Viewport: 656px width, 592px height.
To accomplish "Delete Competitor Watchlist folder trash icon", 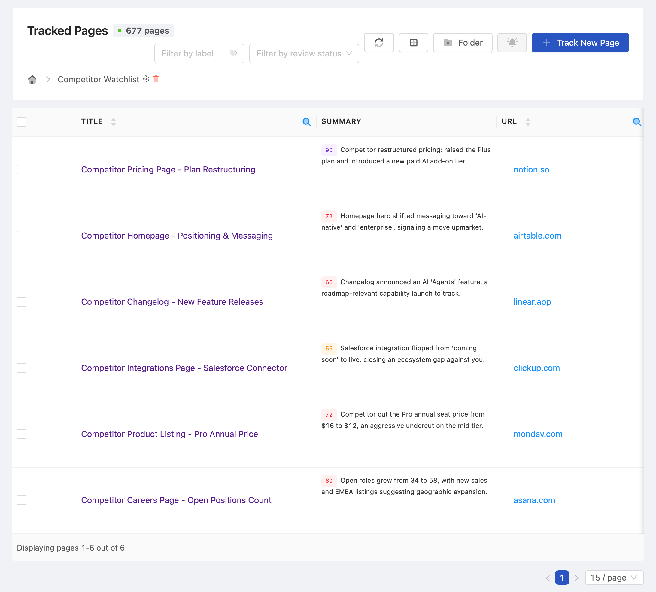I will pos(156,79).
